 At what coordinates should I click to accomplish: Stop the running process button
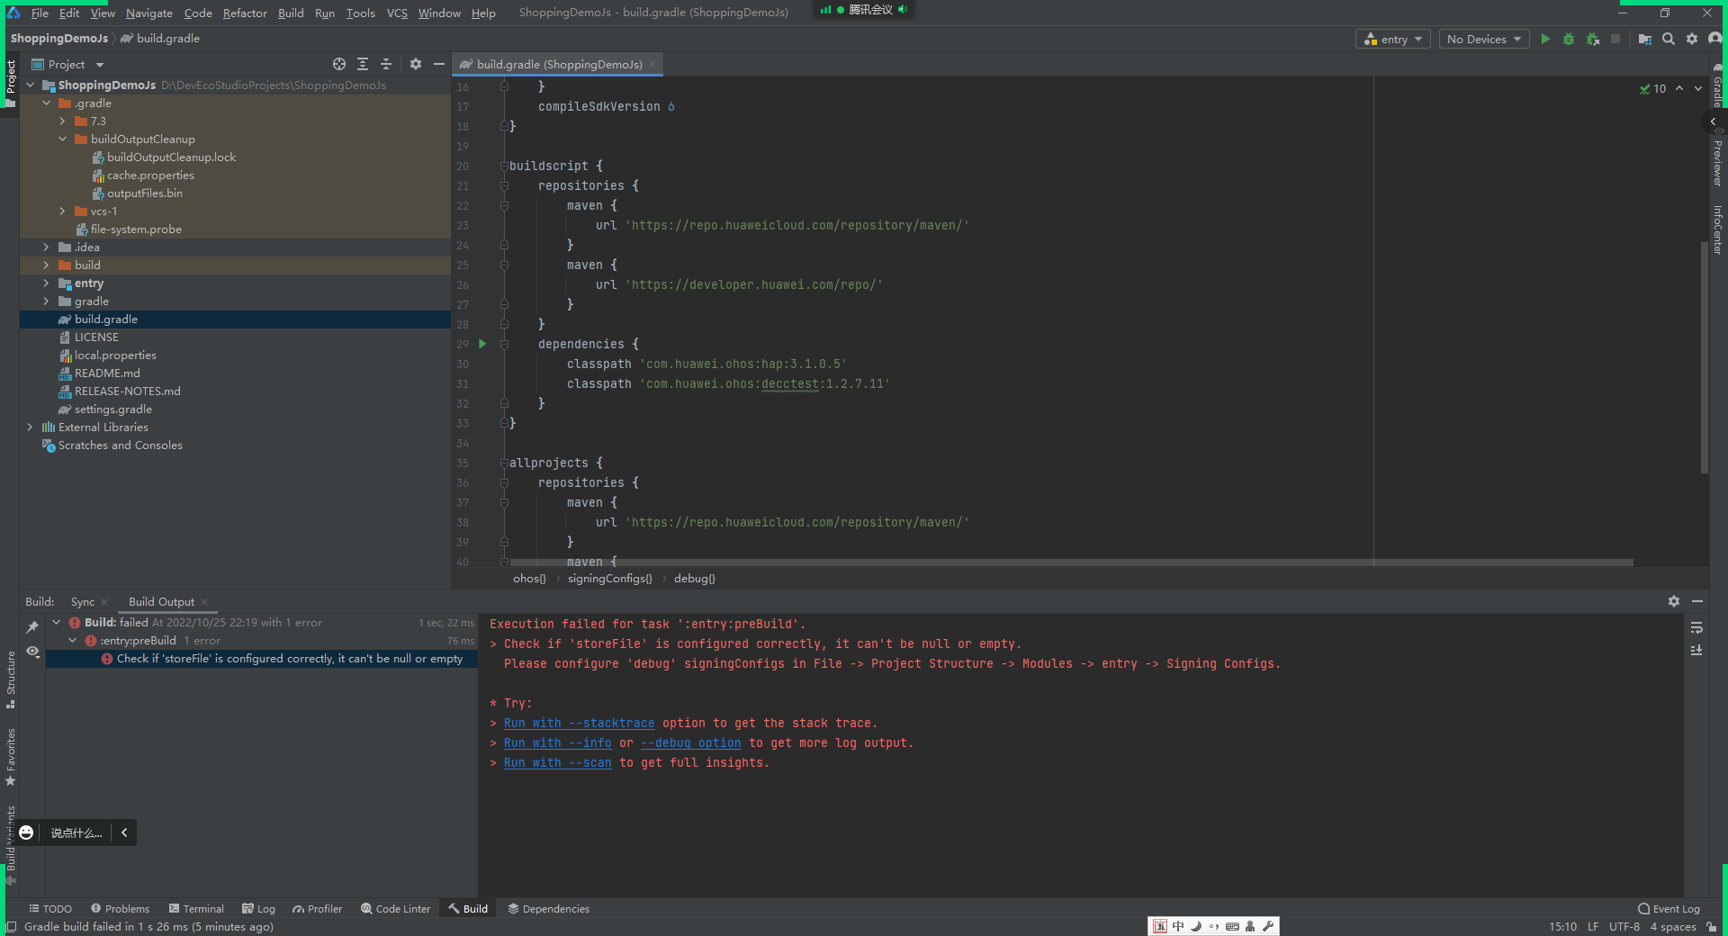coord(1615,39)
